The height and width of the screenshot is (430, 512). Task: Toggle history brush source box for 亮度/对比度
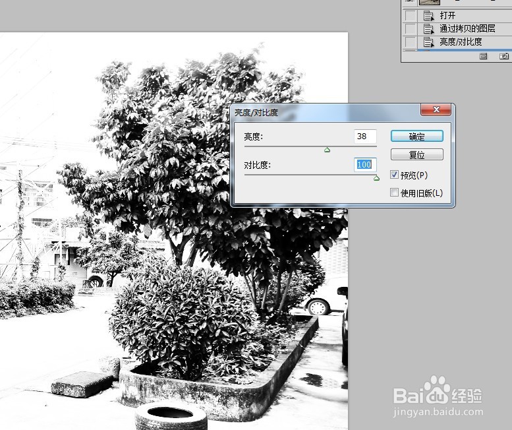click(x=410, y=42)
